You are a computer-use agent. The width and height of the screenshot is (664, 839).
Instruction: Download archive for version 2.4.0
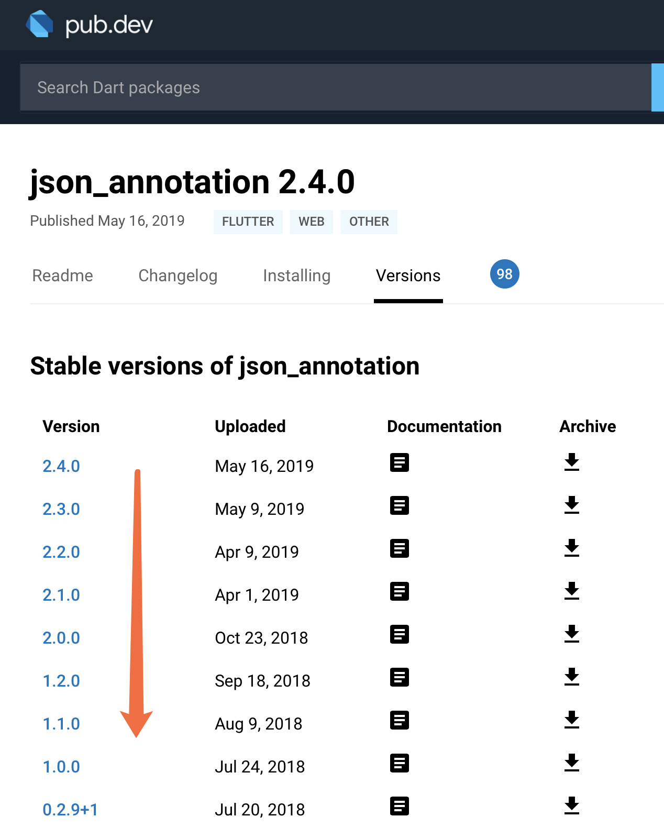[x=571, y=462]
